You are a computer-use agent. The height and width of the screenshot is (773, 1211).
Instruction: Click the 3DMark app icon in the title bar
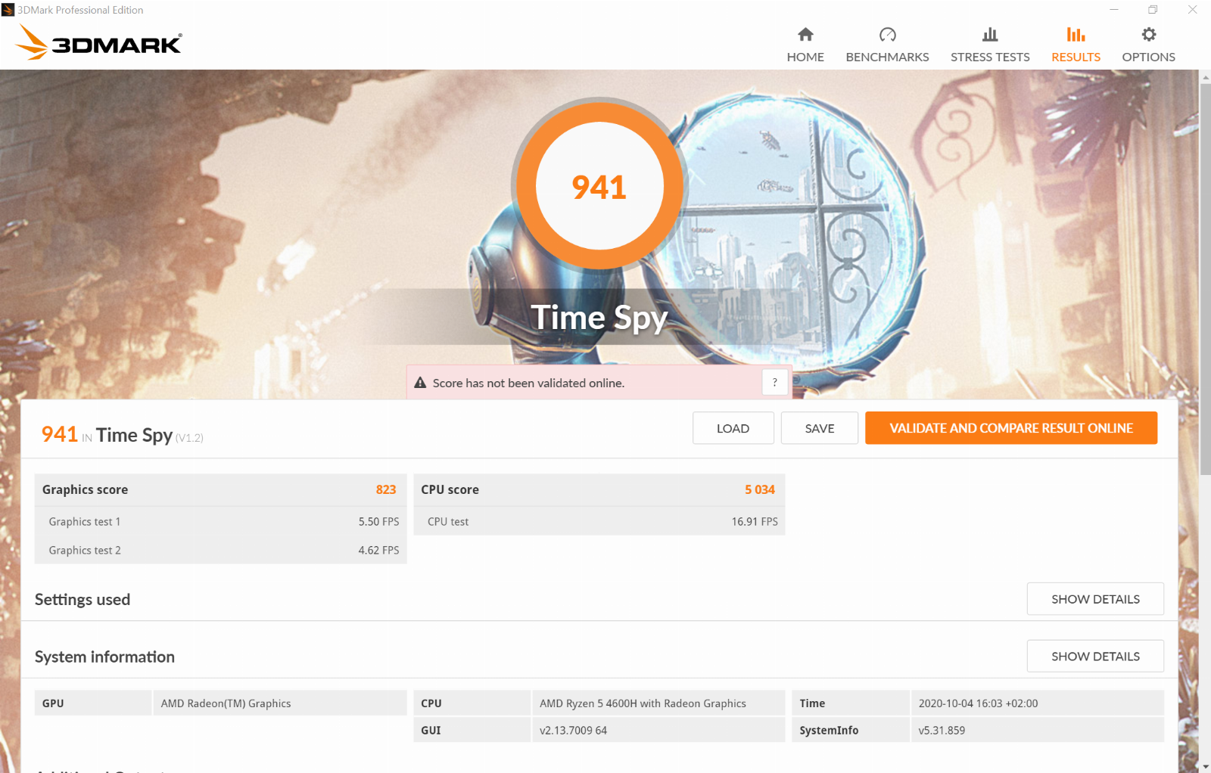click(8, 10)
